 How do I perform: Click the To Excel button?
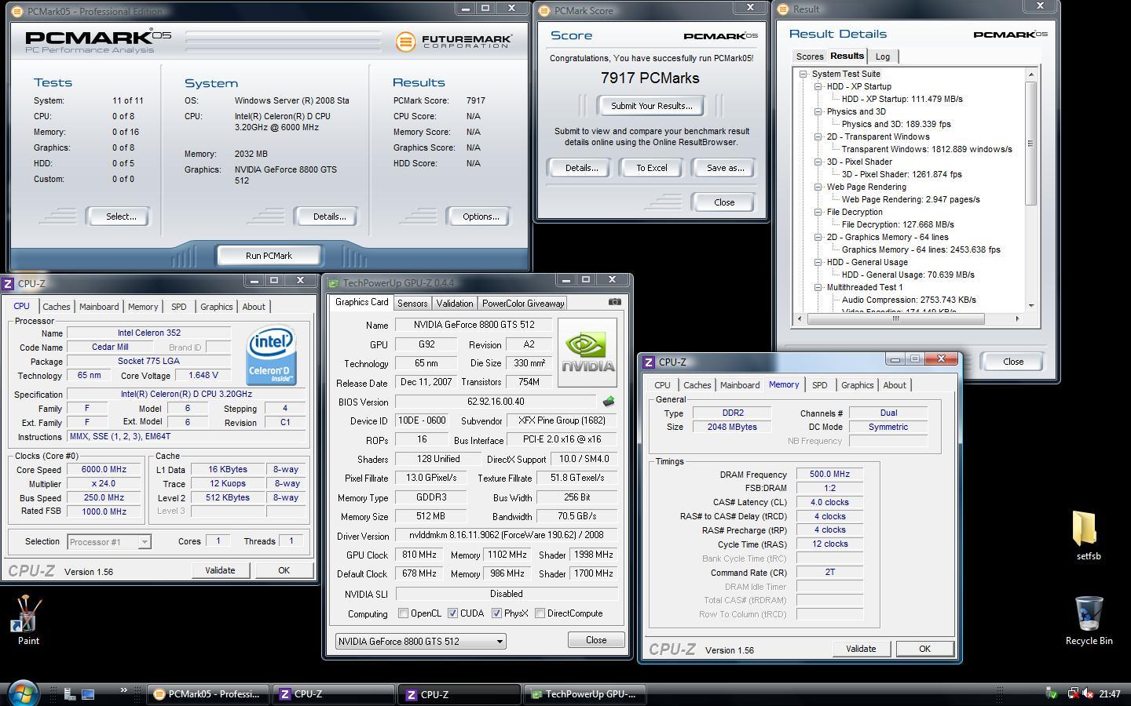[651, 168]
